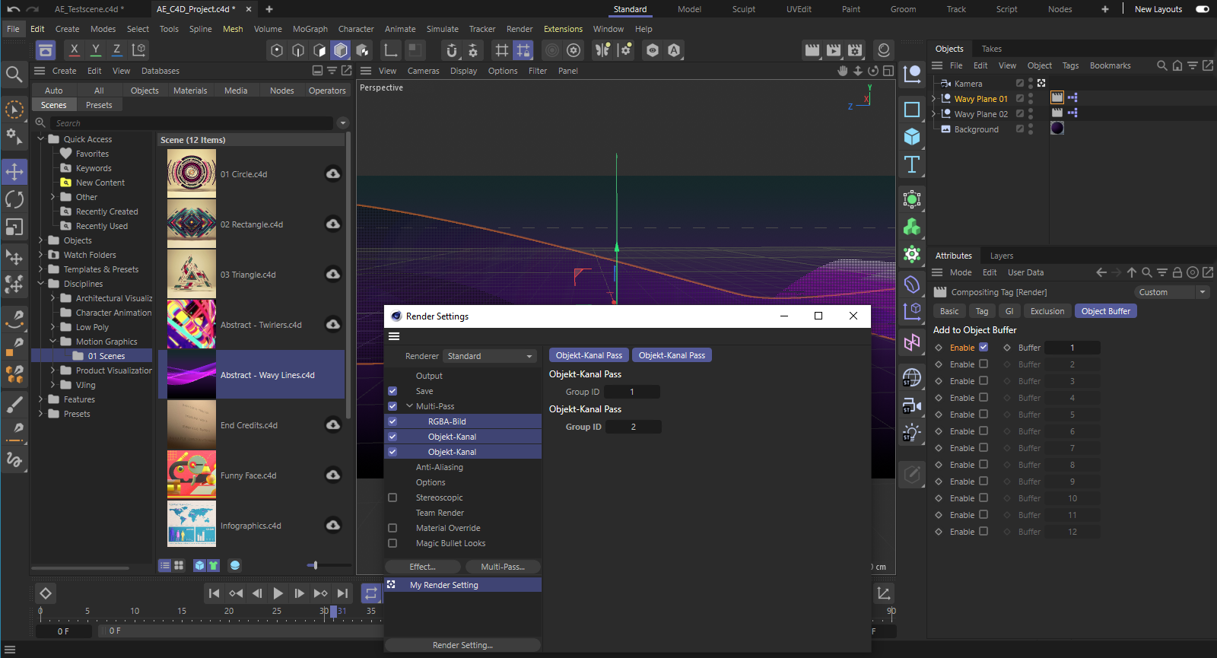Open Edit Render Settings gear clapperboard icon
This screenshot has width=1217, height=658.
click(x=855, y=50)
